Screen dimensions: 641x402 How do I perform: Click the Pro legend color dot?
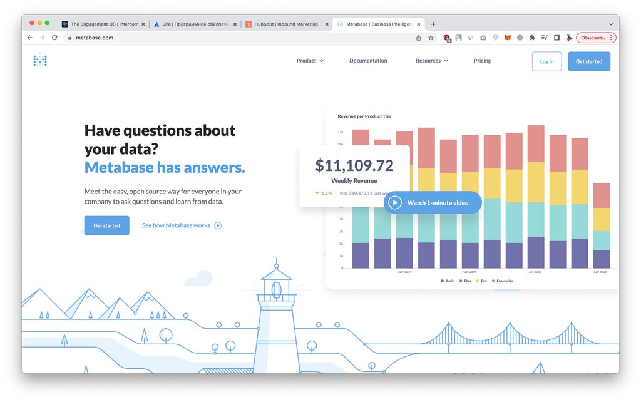pyautogui.click(x=478, y=281)
